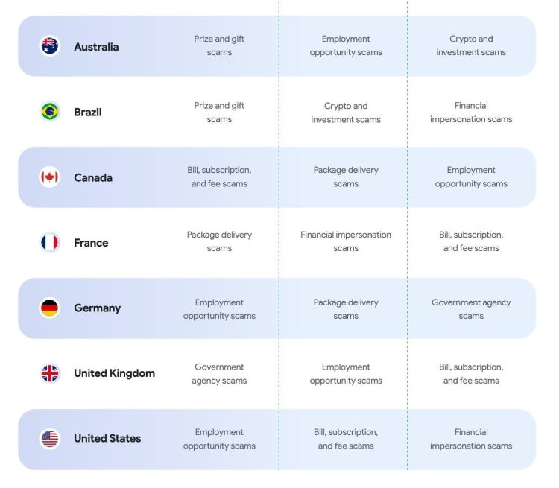Click the United States country name
Image resolution: width=559 pixels, height=488 pixels.
pyautogui.click(x=107, y=439)
